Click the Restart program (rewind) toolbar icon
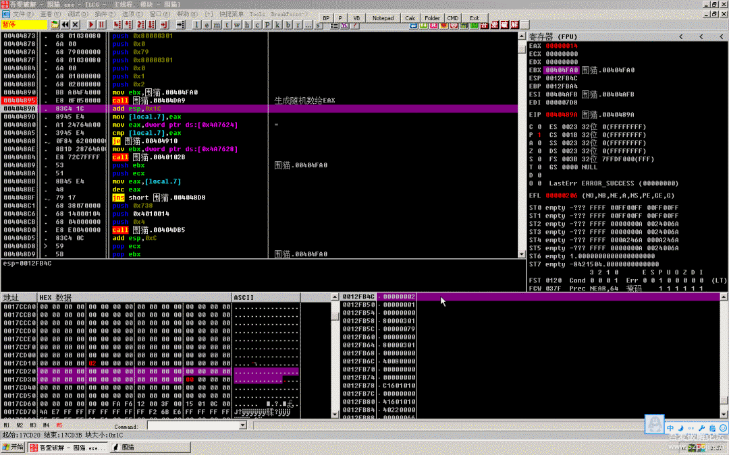 pyautogui.click(x=65, y=25)
